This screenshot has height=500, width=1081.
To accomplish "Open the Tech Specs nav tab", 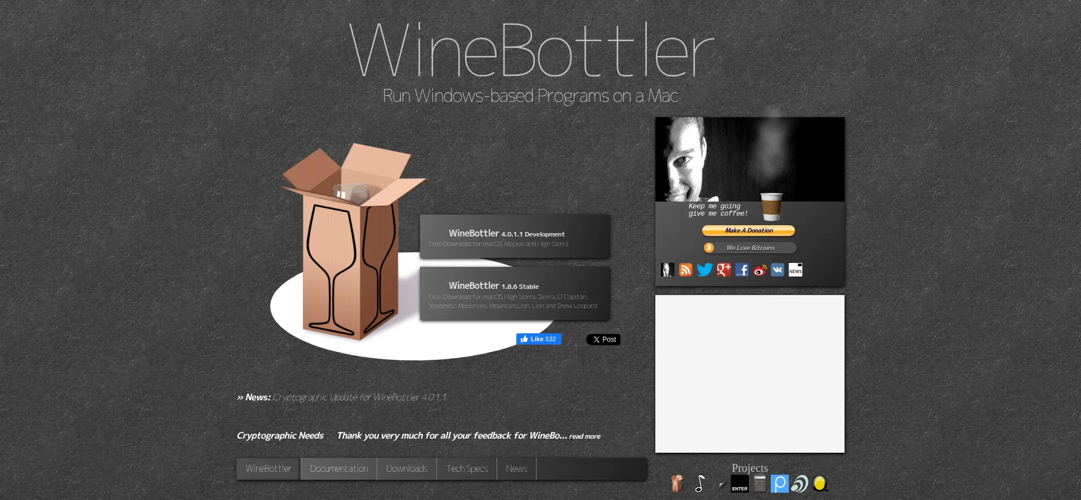I will tap(467, 468).
